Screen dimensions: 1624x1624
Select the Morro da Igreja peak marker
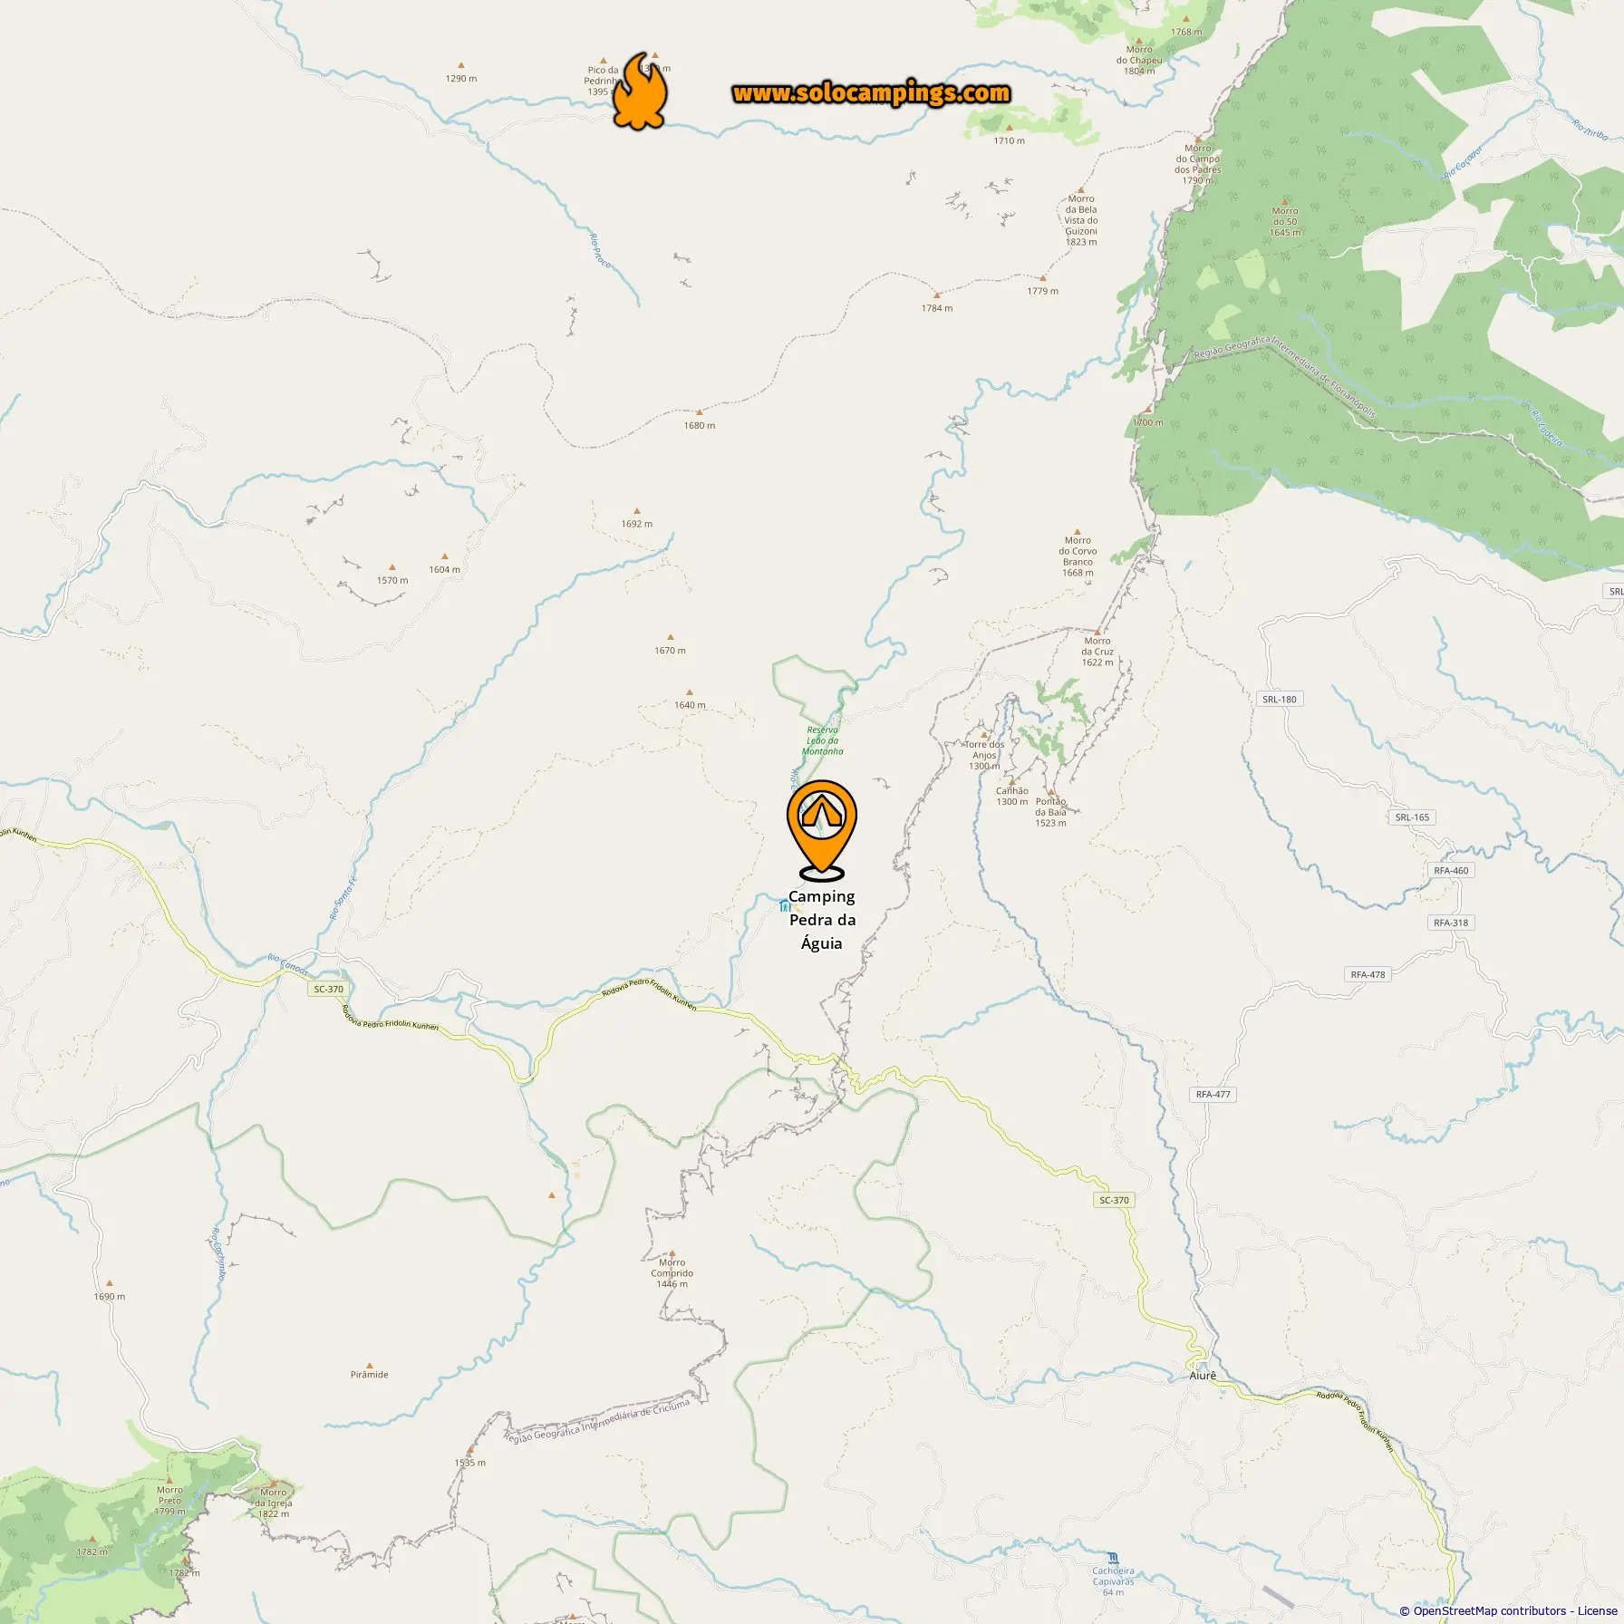(273, 1483)
